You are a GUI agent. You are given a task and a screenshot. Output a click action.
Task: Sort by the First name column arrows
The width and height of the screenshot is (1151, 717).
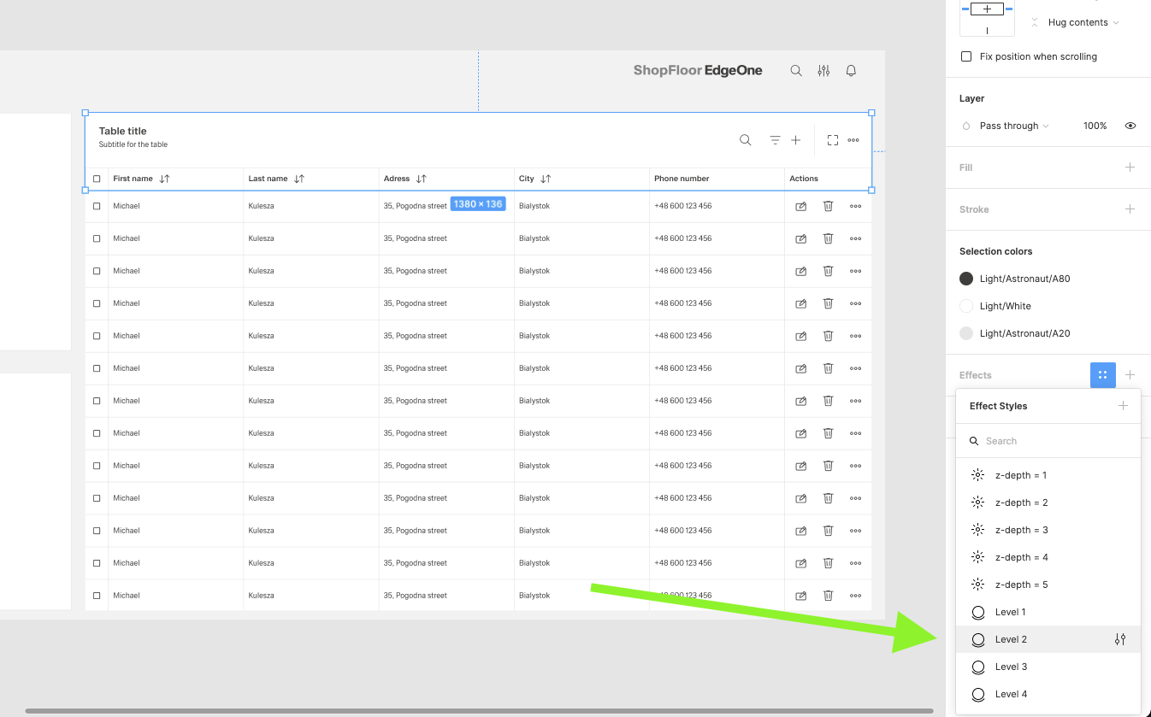click(164, 179)
